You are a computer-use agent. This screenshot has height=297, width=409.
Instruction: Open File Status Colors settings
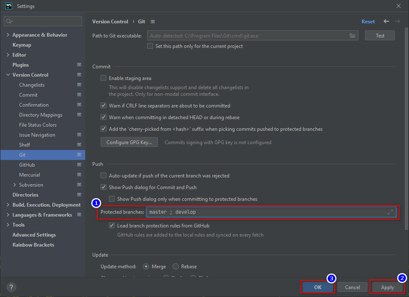38,125
